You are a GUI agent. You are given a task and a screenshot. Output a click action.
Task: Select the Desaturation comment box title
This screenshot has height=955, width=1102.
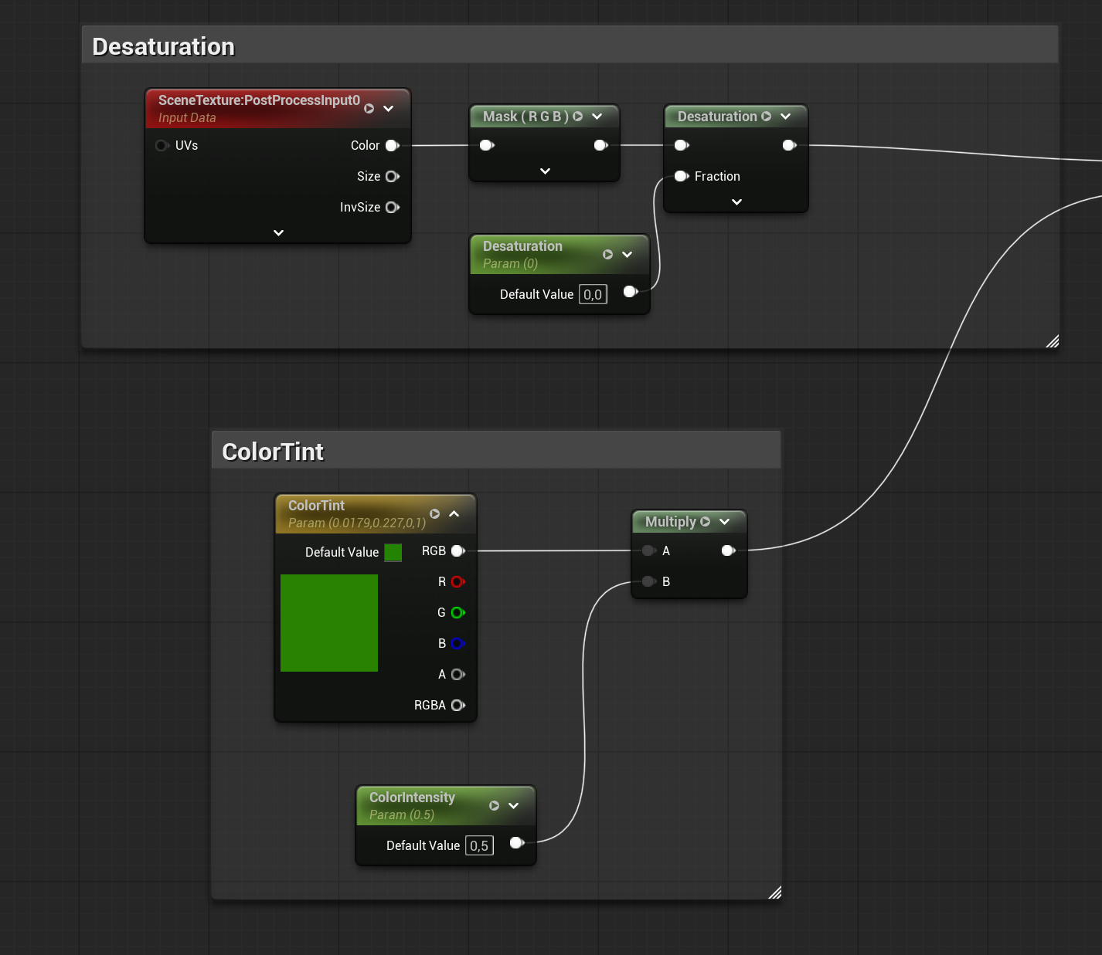pyautogui.click(x=163, y=46)
